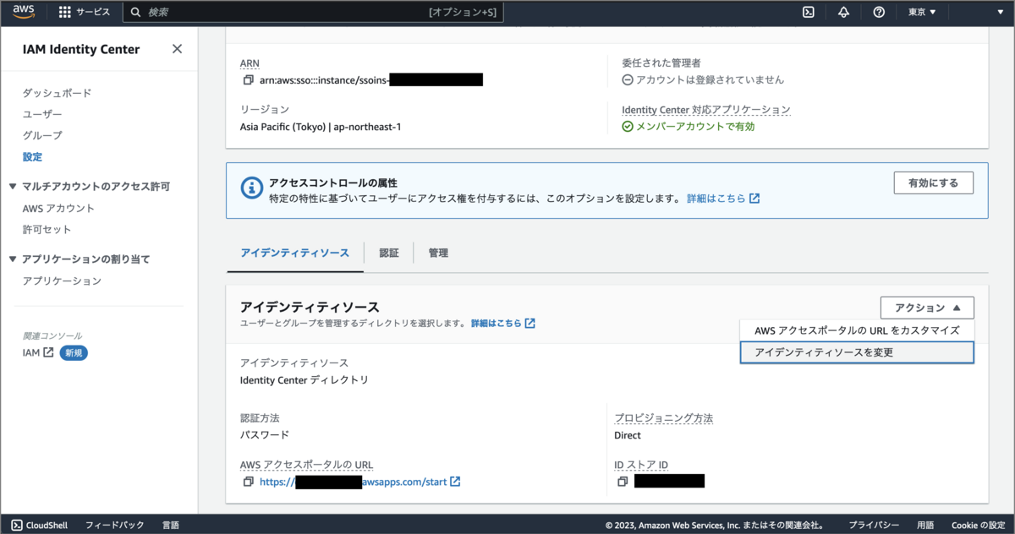This screenshot has height=534, width=1015.
Task: Collapse マルチアカウントのアクセス許可 section
Action: pyautogui.click(x=13, y=186)
